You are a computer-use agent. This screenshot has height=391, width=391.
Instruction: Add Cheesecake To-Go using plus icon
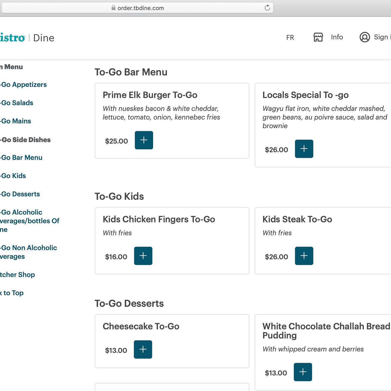pos(143,349)
